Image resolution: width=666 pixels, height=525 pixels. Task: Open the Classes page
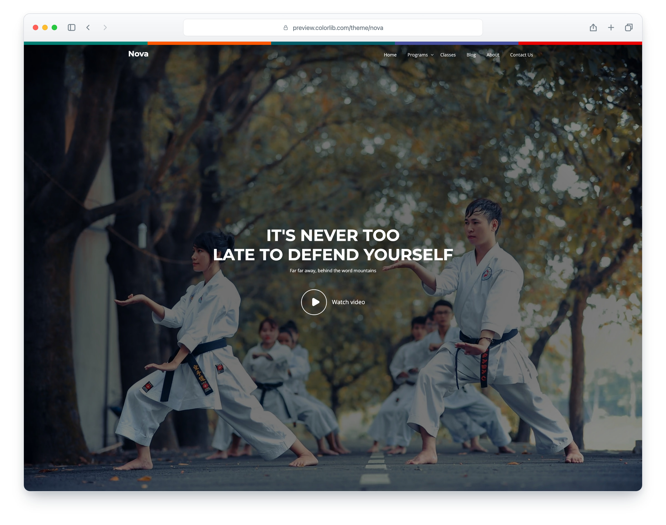pyautogui.click(x=448, y=55)
